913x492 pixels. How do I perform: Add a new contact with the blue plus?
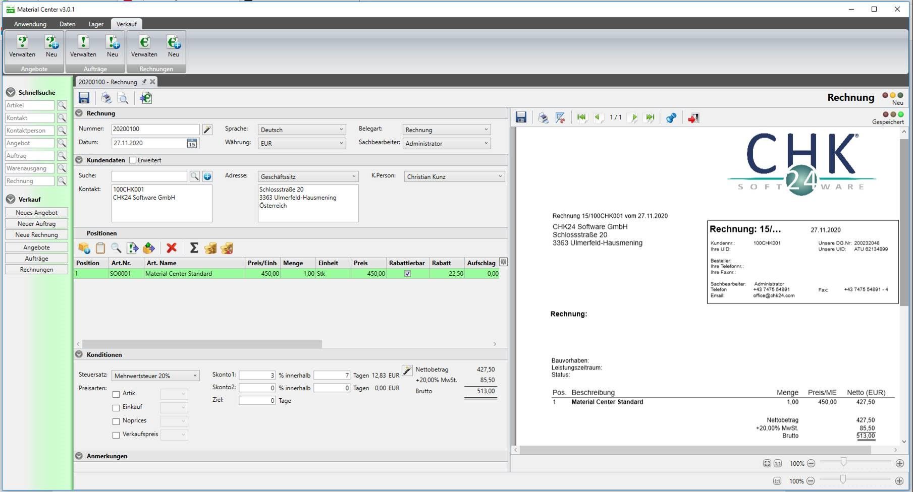[207, 176]
